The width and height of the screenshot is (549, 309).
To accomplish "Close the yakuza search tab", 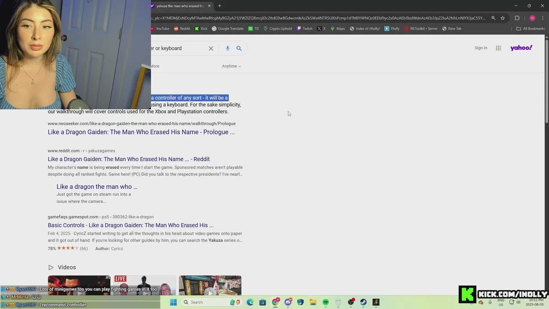I will (x=209, y=6).
